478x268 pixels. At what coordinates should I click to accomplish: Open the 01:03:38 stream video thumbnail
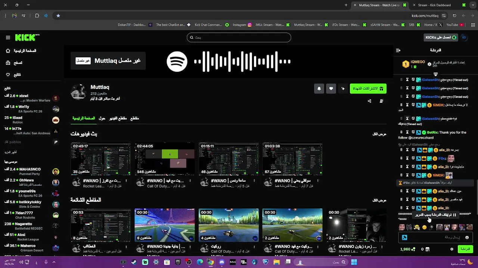pyautogui.click(x=292, y=159)
